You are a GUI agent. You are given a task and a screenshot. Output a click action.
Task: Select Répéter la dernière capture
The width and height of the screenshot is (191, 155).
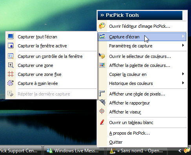(x=51, y=94)
